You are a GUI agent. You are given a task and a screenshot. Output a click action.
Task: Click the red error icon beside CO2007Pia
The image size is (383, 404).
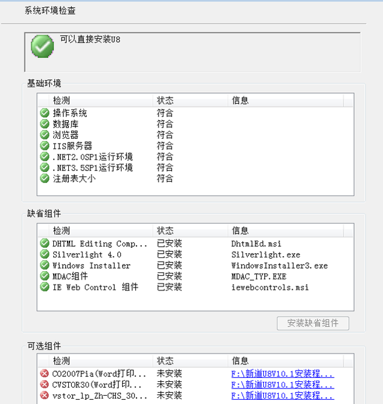(x=44, y=373)
